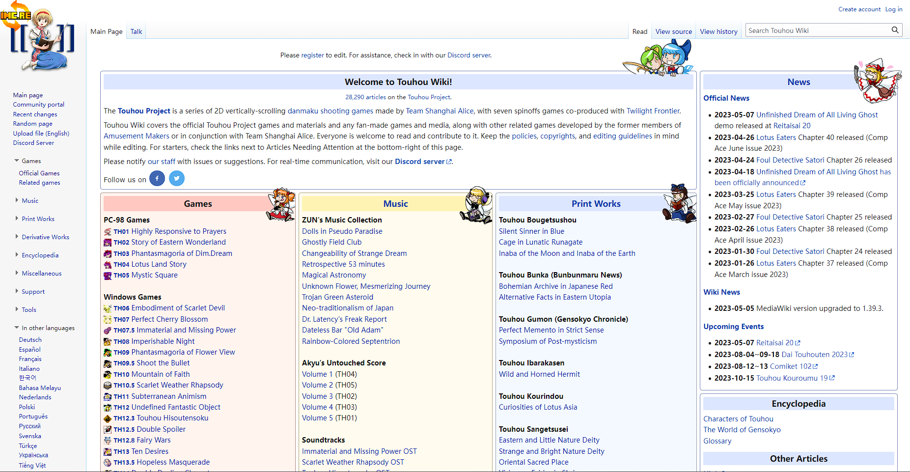Screen dimensions: 910x472
Task: Click the TH12.3 Touhou Hisoutensoku icon
Action: [x=108, y=418]
